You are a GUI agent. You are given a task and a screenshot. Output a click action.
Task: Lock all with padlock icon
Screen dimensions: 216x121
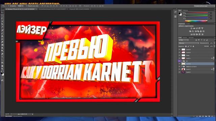(193, 46)
